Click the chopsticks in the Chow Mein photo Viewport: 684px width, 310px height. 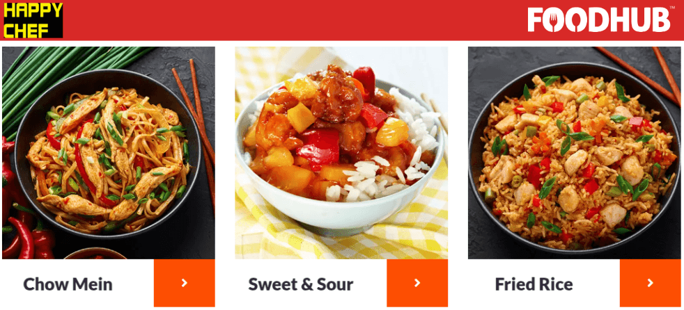[197, 127]
